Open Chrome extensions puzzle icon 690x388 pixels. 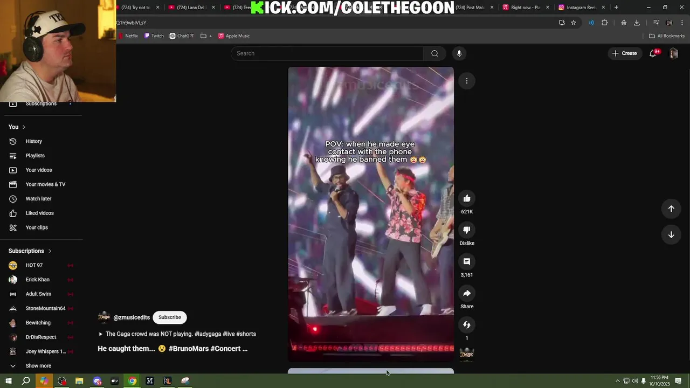click(x=604, y=23)
